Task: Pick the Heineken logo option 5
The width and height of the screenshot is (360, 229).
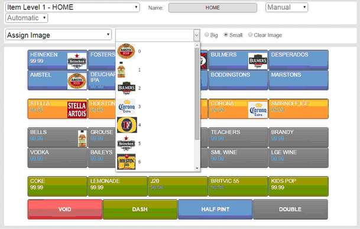Action: tap(126, 143)
